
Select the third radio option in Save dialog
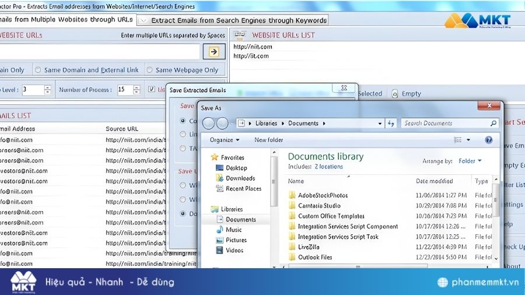(x=183, y=148)
